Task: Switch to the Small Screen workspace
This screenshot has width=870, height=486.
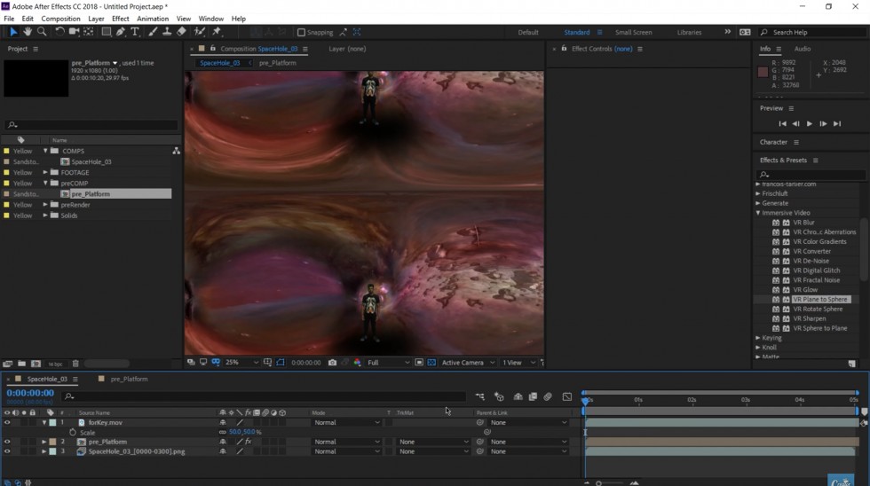Action: [636, 33]
